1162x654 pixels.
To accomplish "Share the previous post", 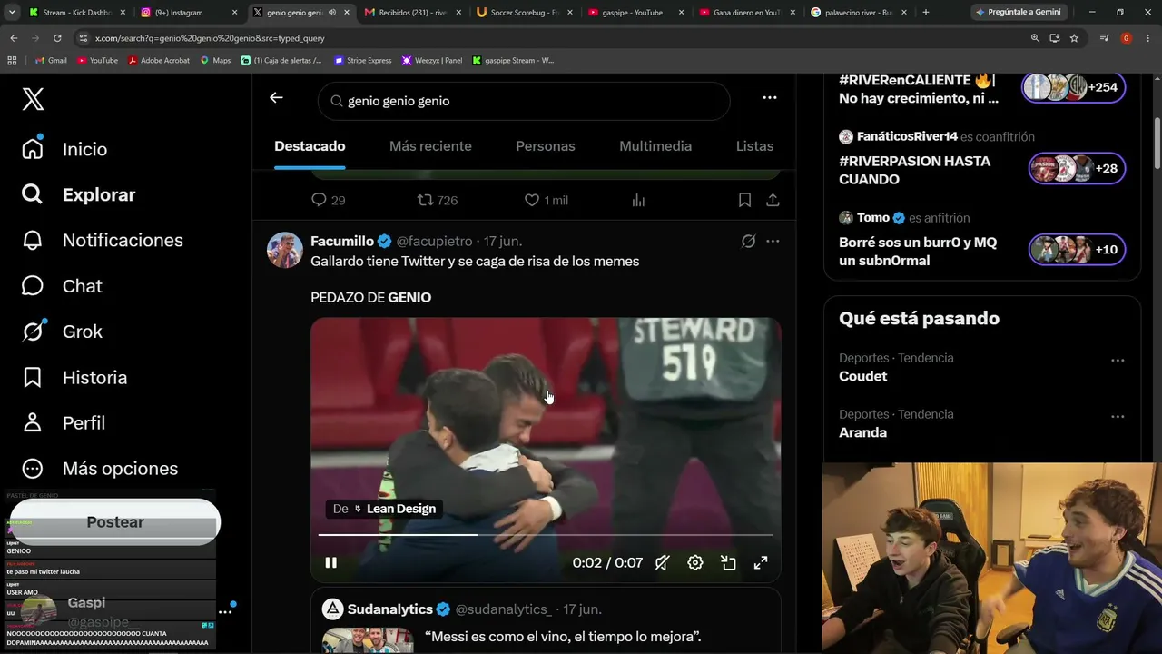I will [x=773, y=200].
